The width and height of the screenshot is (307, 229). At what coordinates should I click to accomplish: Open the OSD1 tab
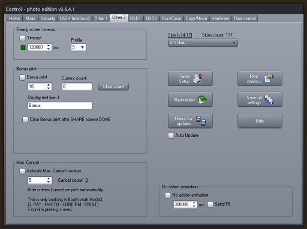136,19
